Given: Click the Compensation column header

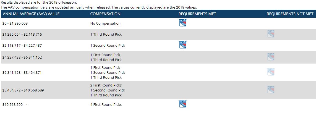Looking at the screenshot, I should click(x=105, y=14).
